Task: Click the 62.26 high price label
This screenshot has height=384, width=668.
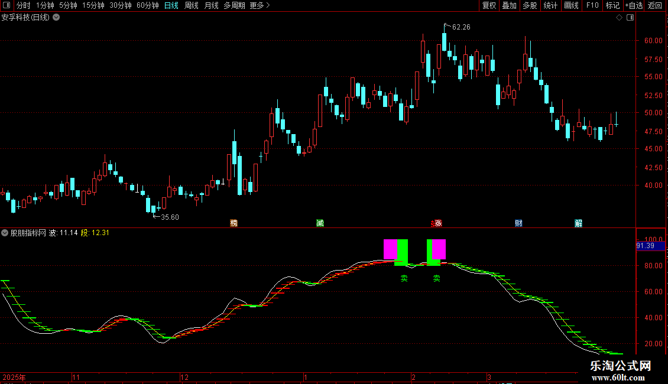Action: pyautogui.click(x=461, y=27)
